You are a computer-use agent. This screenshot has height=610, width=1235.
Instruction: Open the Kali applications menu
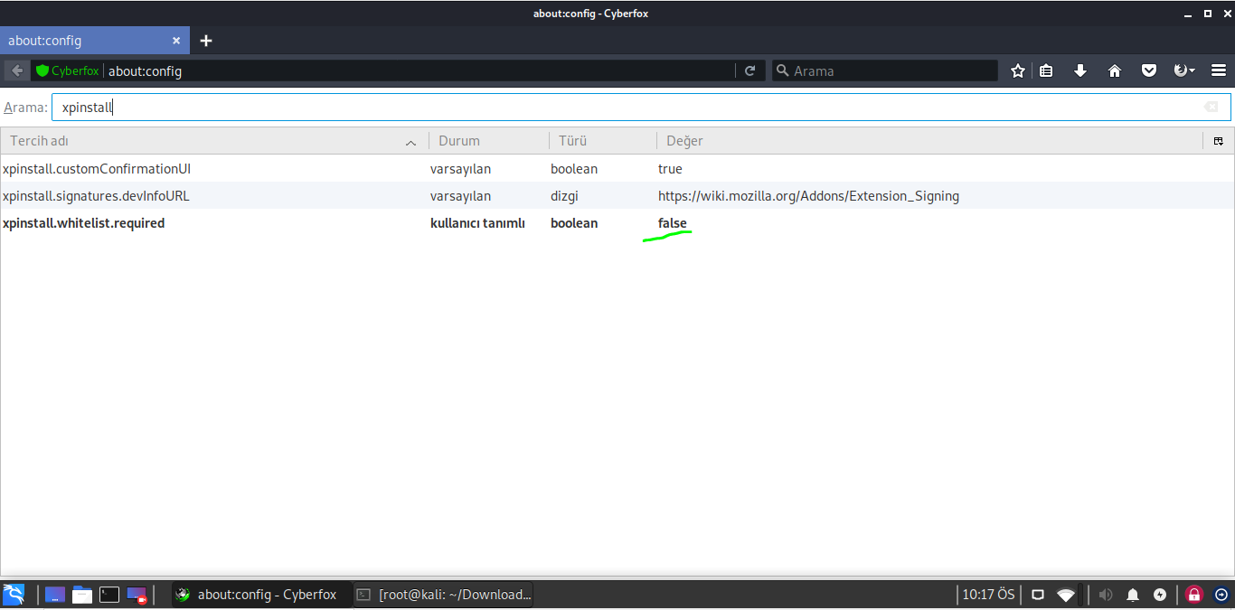[14, 595]
